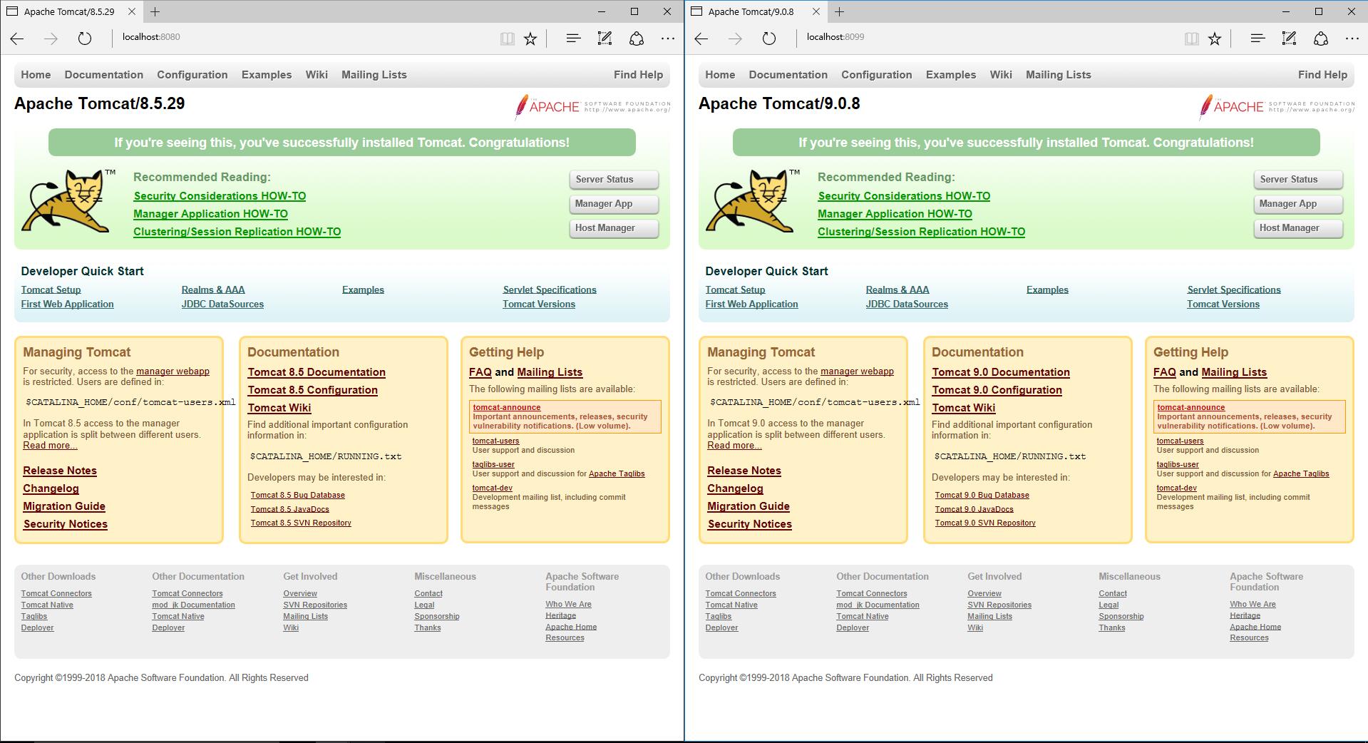Open Mailing Lists menu on 8.5.29 page
1368x743 pixels.
click(x=374, y=75)
